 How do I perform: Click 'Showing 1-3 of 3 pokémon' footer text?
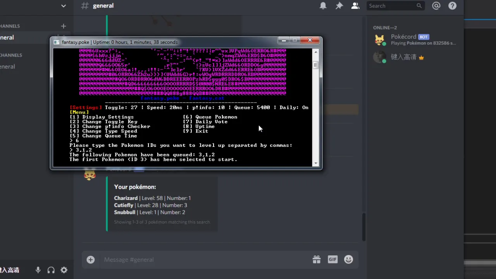[162, 222]
